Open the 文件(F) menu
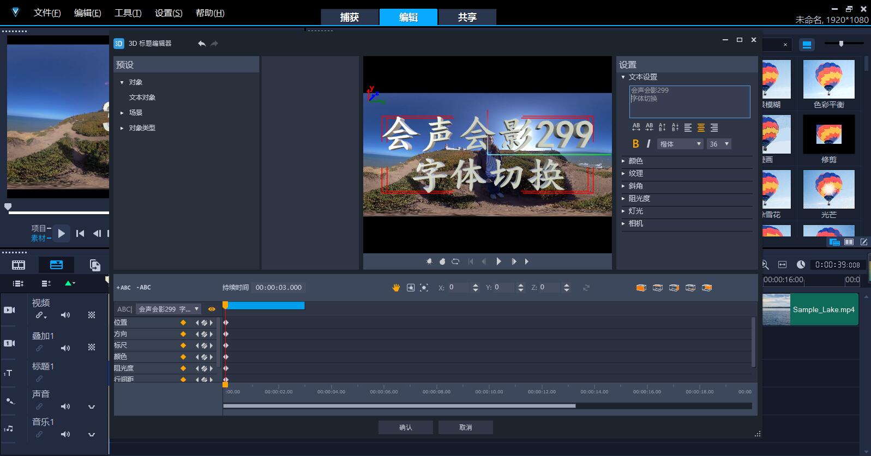This screenshot has width=871, height=456. point(47,13)
